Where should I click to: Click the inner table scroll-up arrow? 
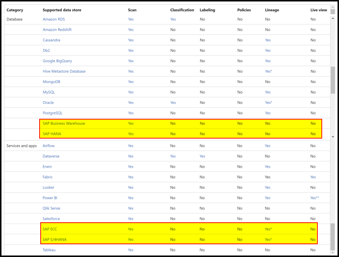click(x=333, y=19)
